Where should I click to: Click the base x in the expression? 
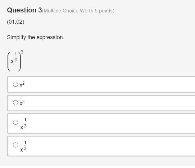12,61
